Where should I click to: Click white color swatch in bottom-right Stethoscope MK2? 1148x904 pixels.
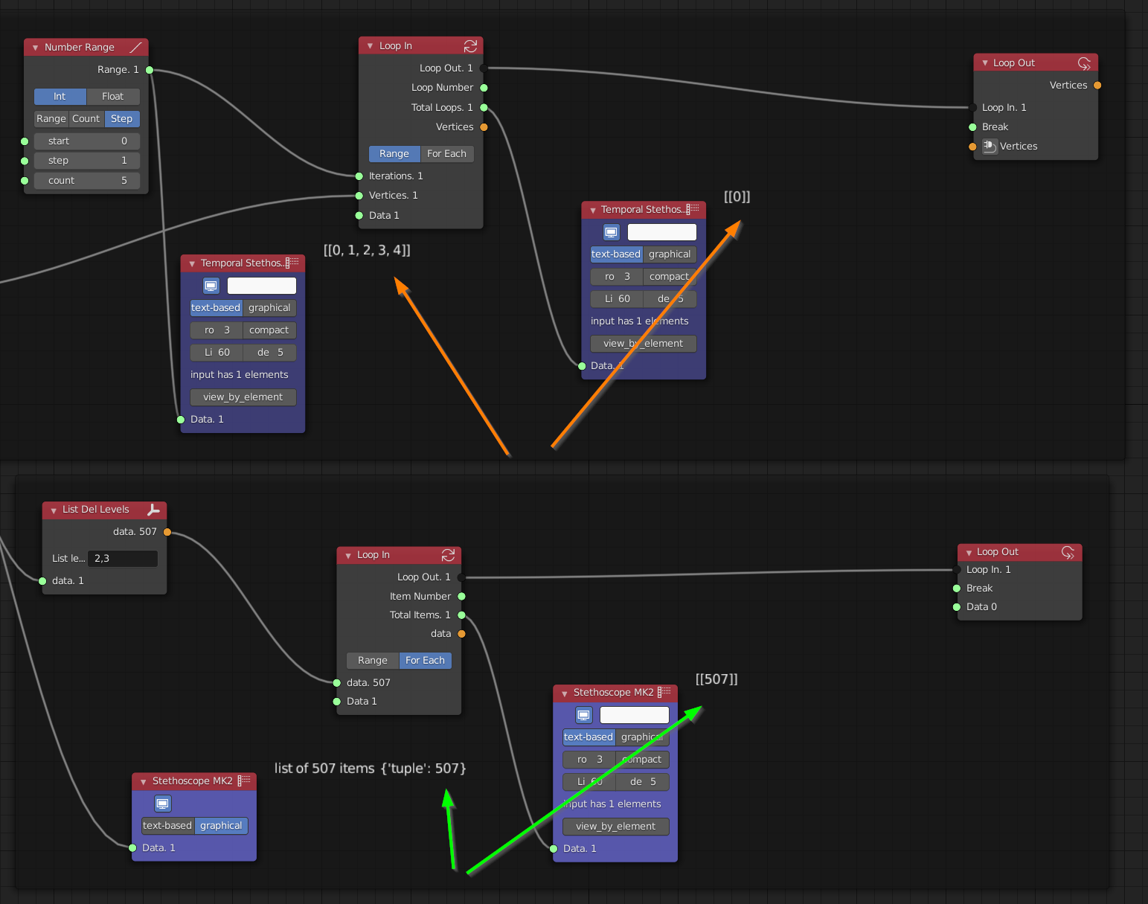(x=635, y=715)
